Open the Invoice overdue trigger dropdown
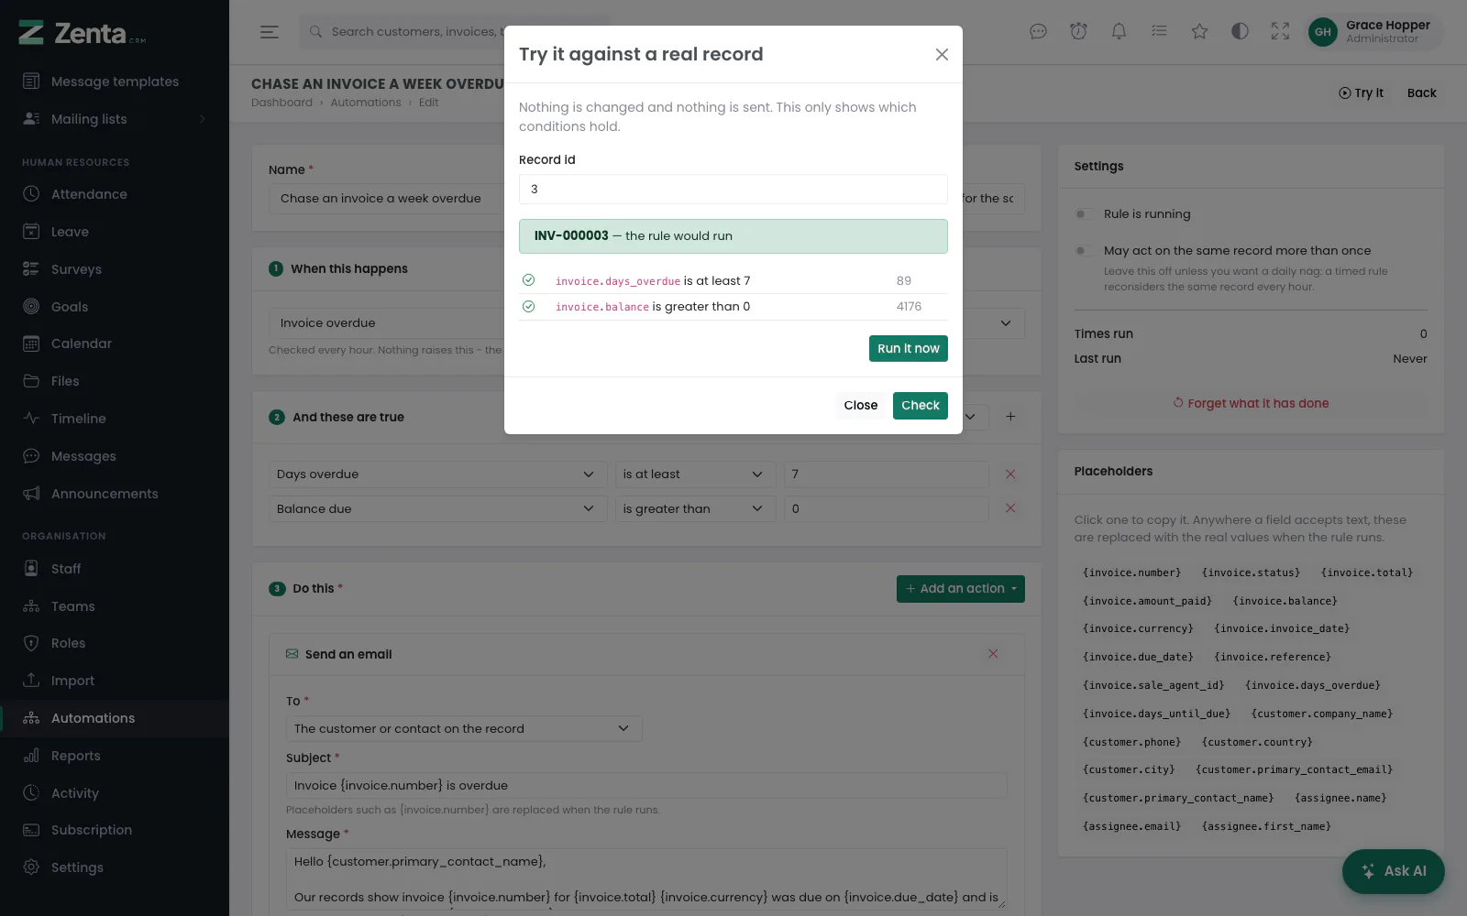Viewport: 1467px width, 916px height. coord(646,323)
